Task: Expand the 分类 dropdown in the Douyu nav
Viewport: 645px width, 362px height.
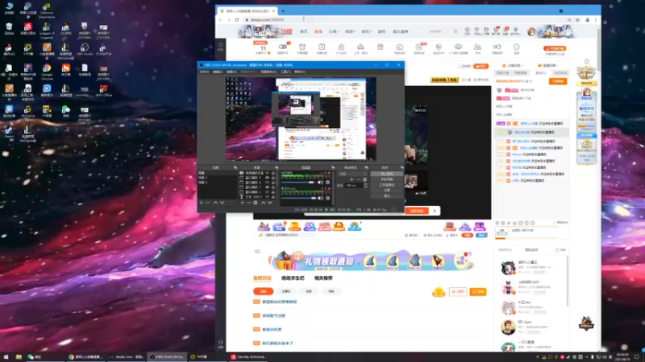Action: click(x=333, y=31)
